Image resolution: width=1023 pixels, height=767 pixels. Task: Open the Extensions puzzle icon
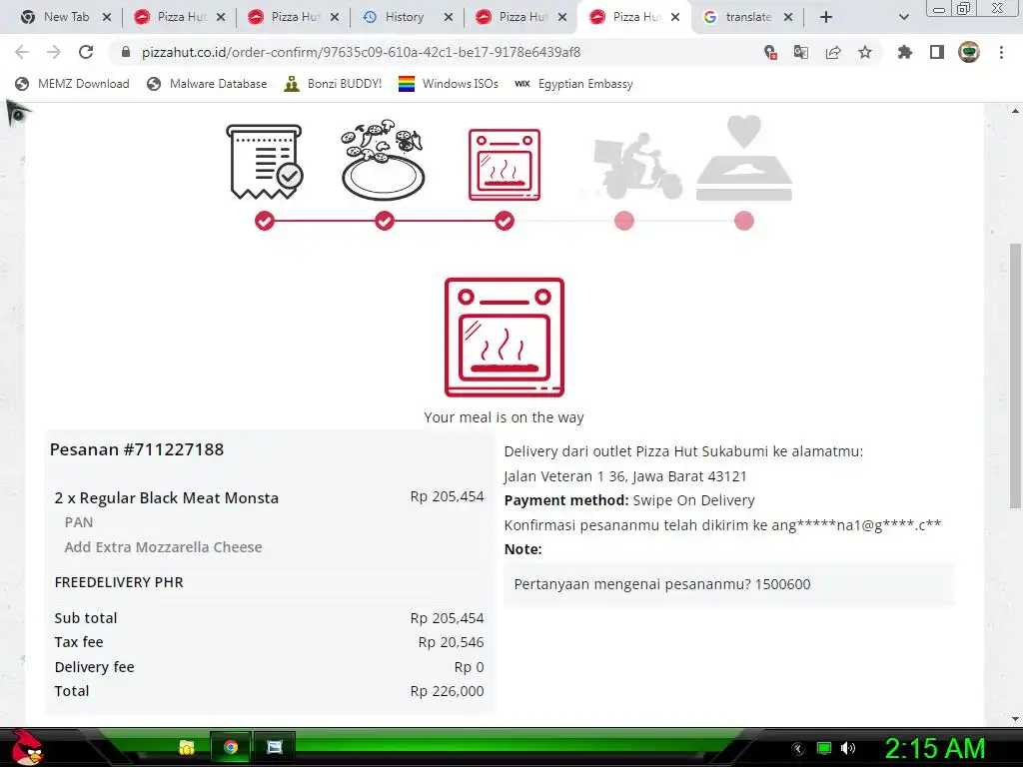click(904, 52)
